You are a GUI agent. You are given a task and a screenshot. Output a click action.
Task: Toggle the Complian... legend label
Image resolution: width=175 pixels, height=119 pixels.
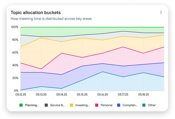(130, 105)
